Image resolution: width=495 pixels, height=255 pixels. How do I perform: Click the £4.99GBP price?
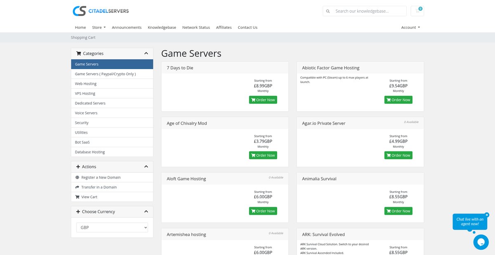[x=398, y=141]
